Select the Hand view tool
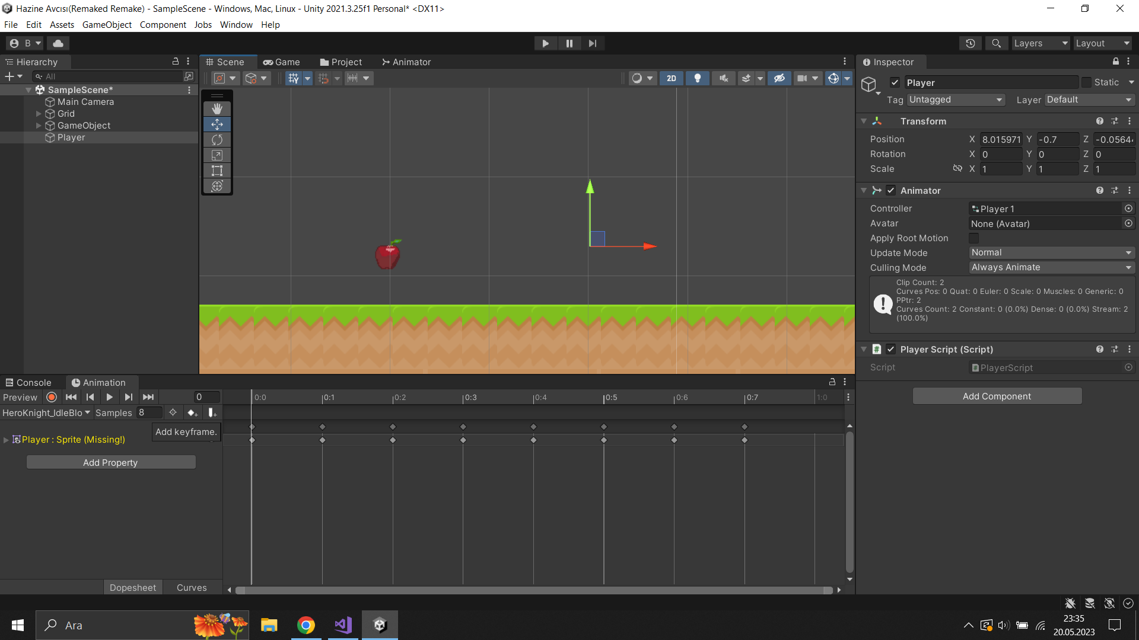Viewport: 1139px width, 640px height. [217, 108]
